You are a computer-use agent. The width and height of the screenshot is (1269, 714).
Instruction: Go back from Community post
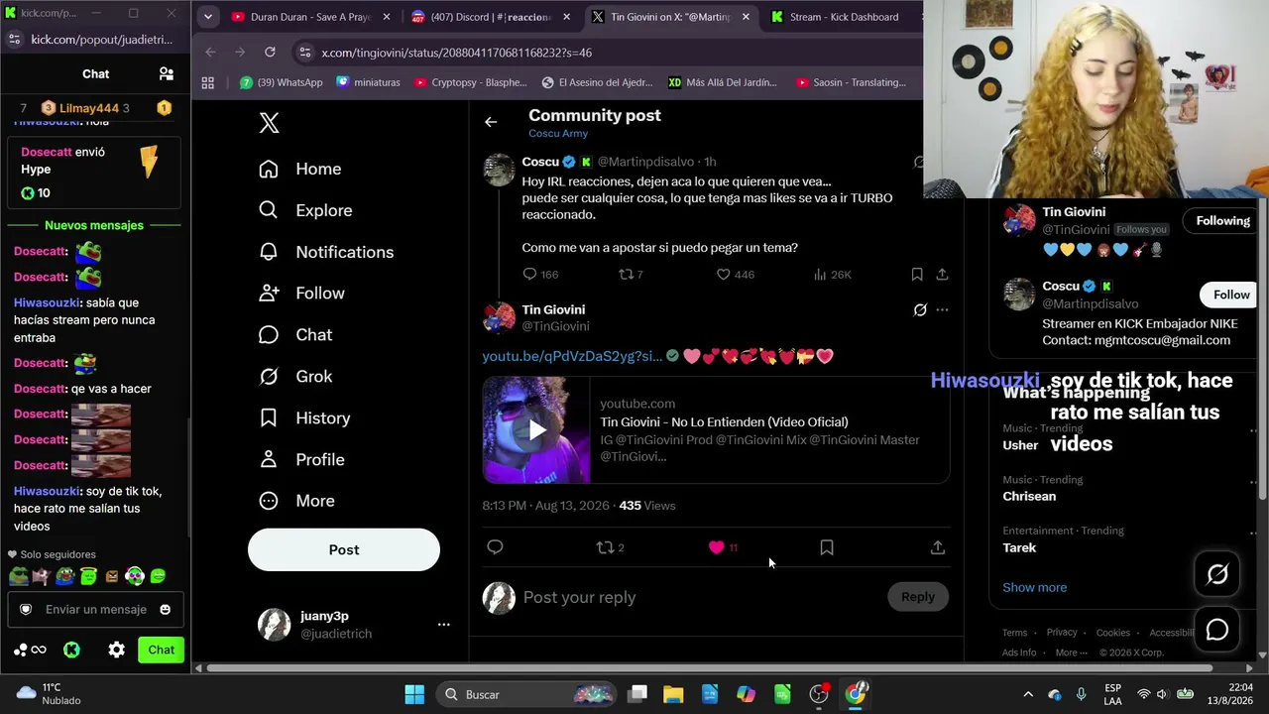click(x=491, y=122)
